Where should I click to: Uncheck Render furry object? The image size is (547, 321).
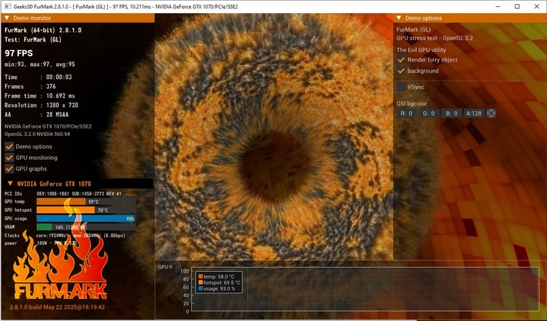(x=401, y=59)
